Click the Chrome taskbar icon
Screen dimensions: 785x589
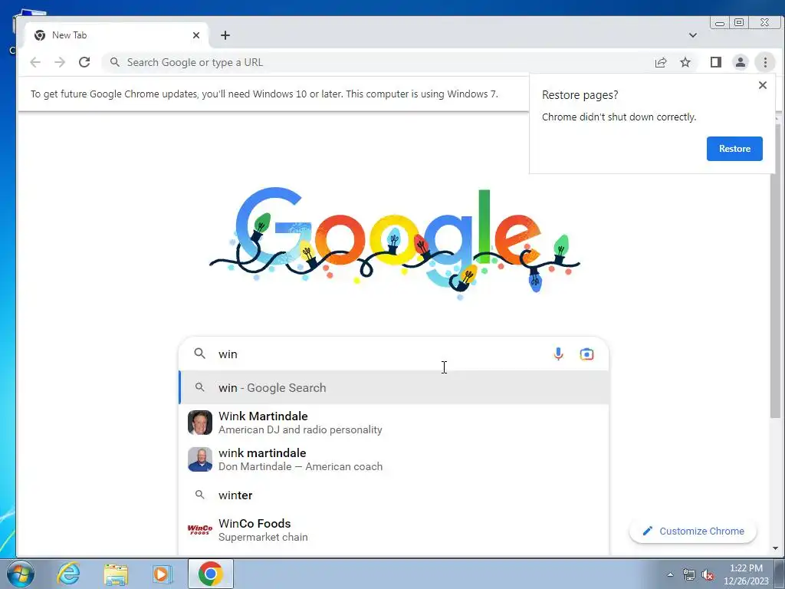(x=210, y=574)
